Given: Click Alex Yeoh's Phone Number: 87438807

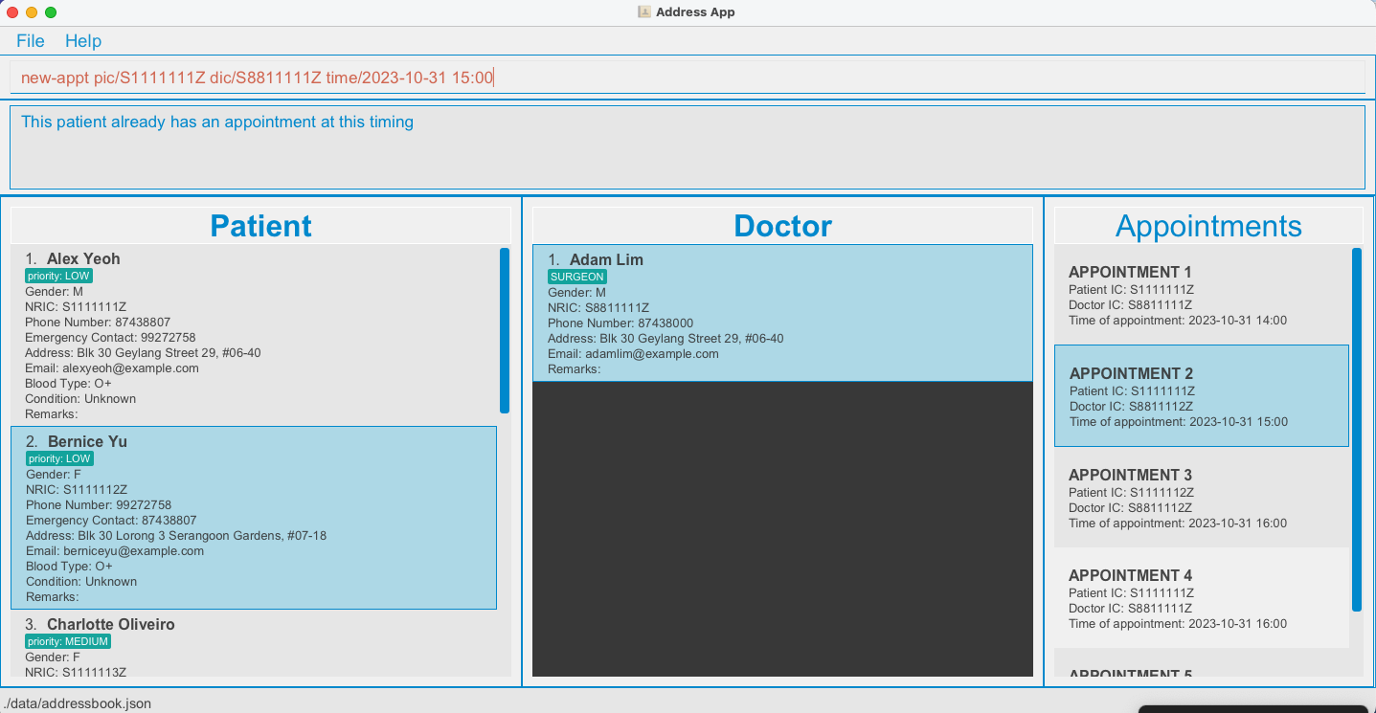Looking at the screenshot, I should [98, 323].
